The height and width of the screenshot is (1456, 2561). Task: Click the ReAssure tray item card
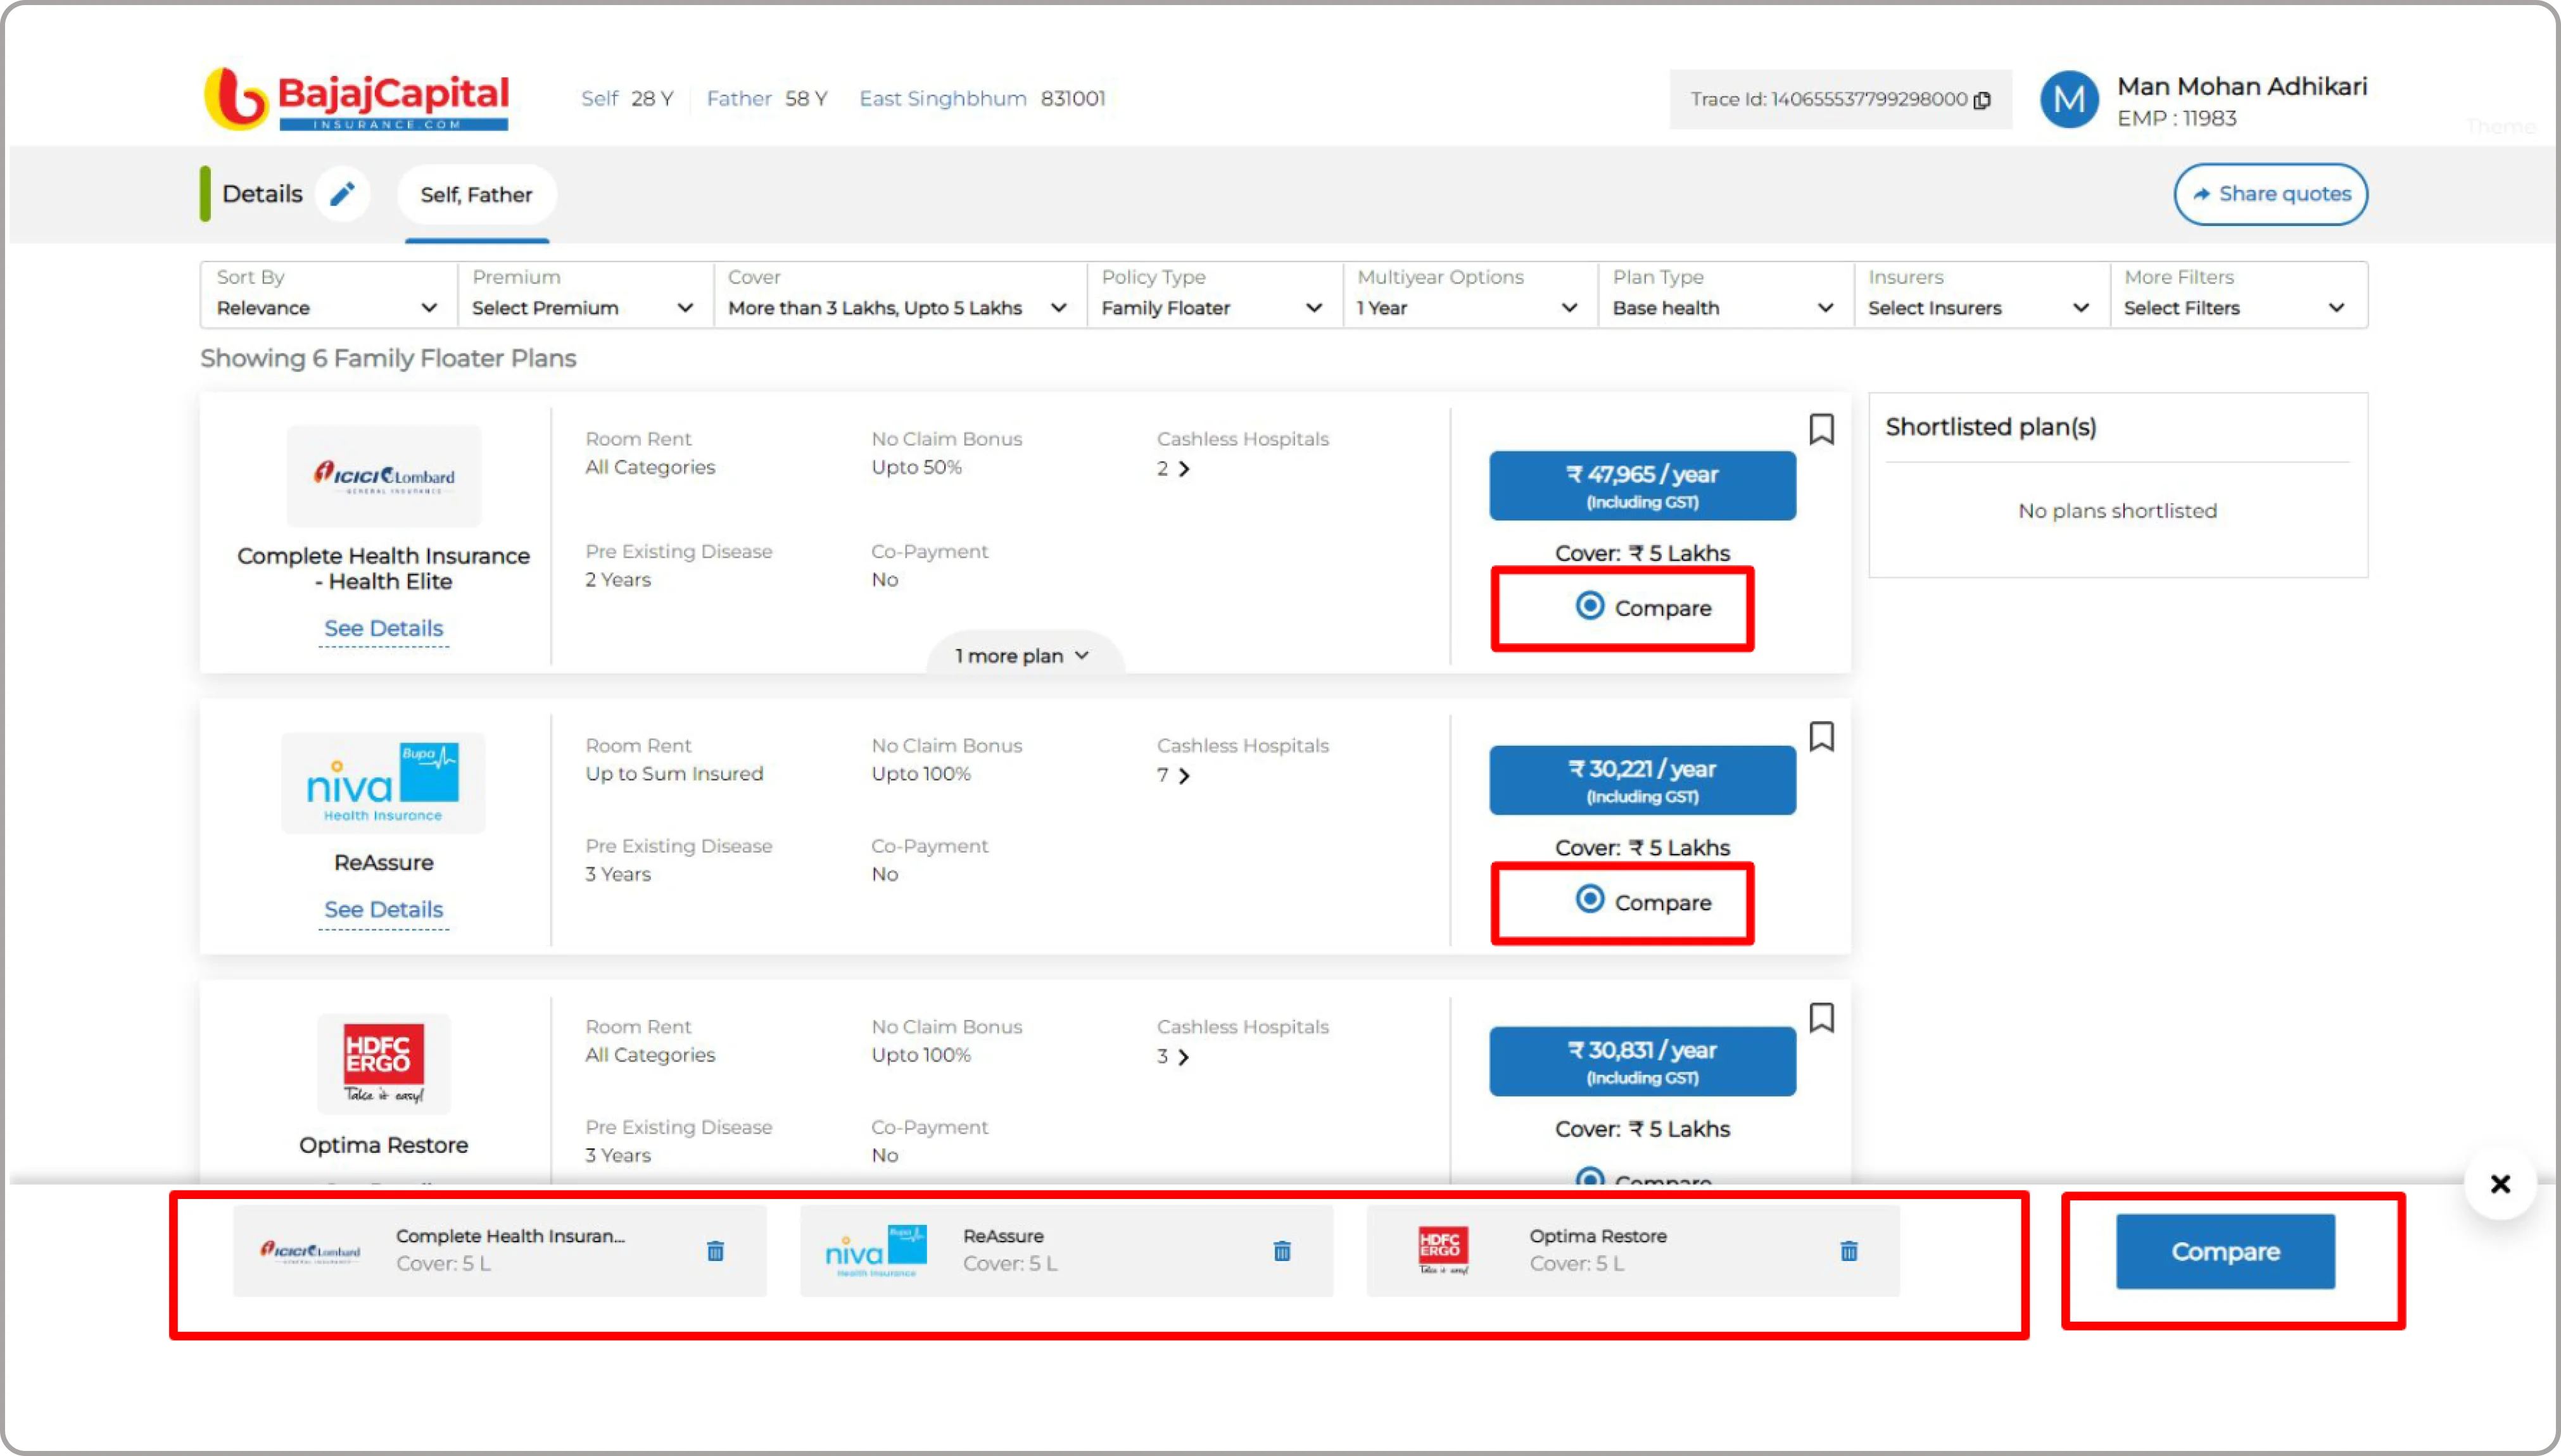[1066, 1251]
